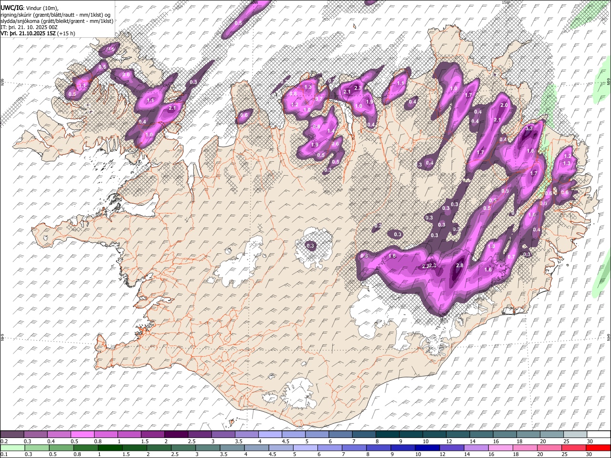Select the snow legend swatch between 20 and 25
Screen dimensions: 611x458
(x=551, y=435)
